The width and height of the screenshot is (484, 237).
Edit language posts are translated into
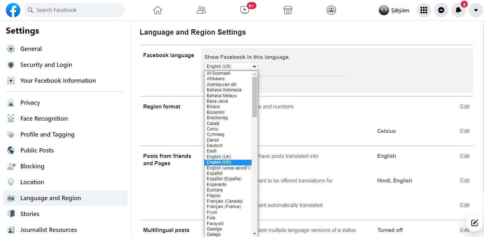(x=465, y=156)
